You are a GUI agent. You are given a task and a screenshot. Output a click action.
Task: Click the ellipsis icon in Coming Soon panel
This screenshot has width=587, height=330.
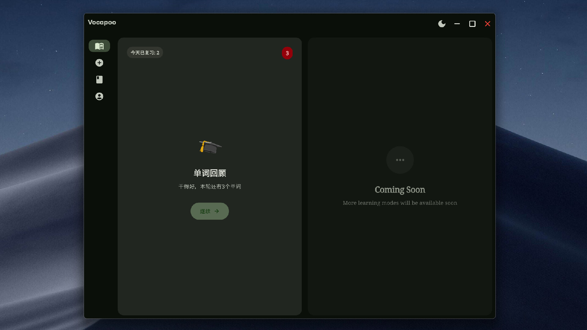(400, 160)
